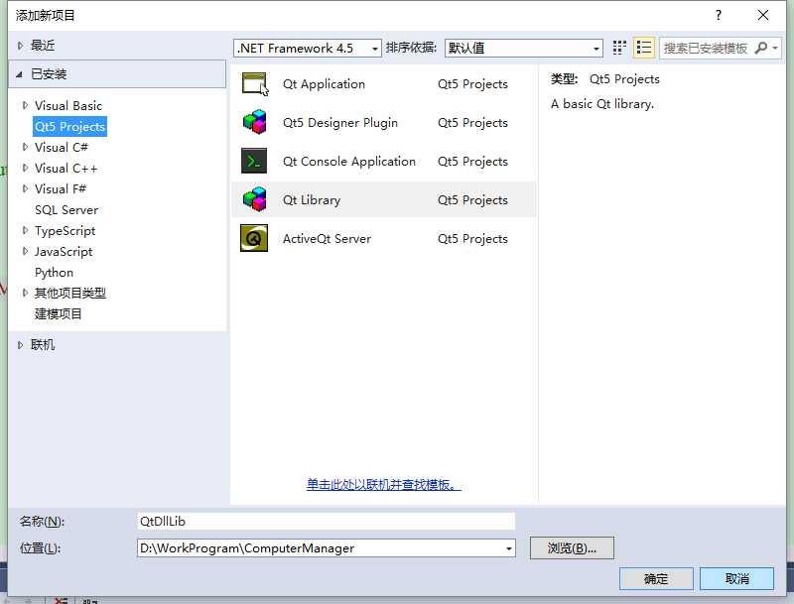
Task: Click the 'A basic Qt library.' description
Action: pos(602,104)
